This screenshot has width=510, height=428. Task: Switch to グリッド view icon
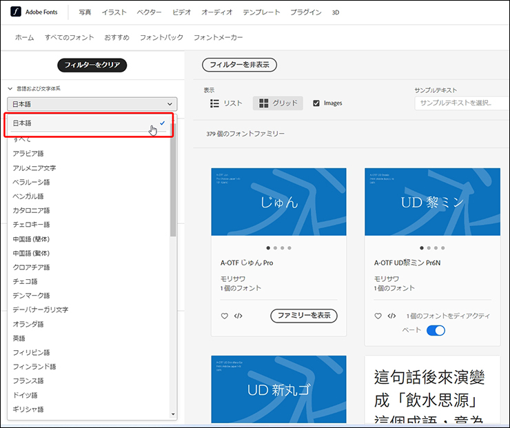pos(264,103)
